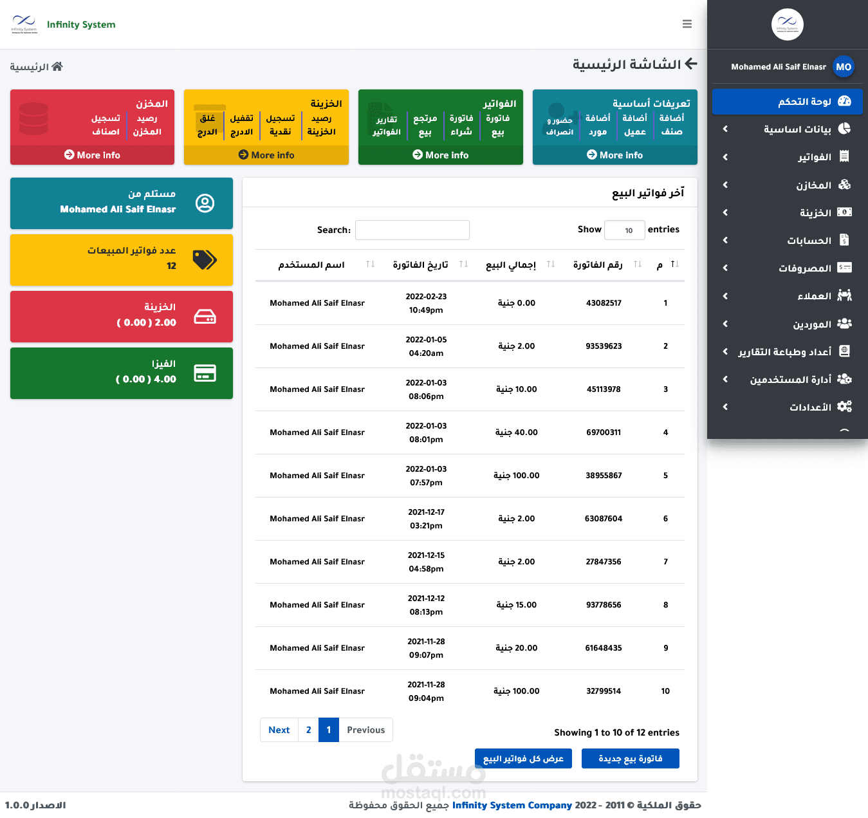This screenshot has height=818, width=868.
Task: Click the people icon for العملاء
Action: [x=845, y=295]
